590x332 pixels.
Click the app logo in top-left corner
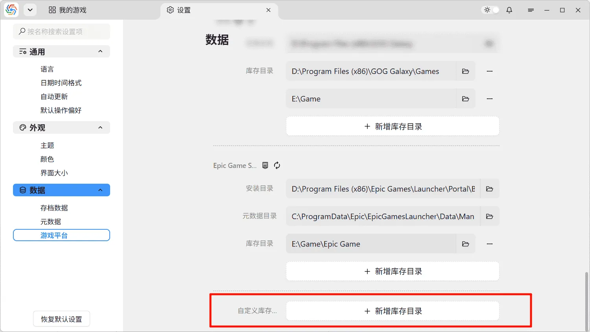(x=11, y=10)
